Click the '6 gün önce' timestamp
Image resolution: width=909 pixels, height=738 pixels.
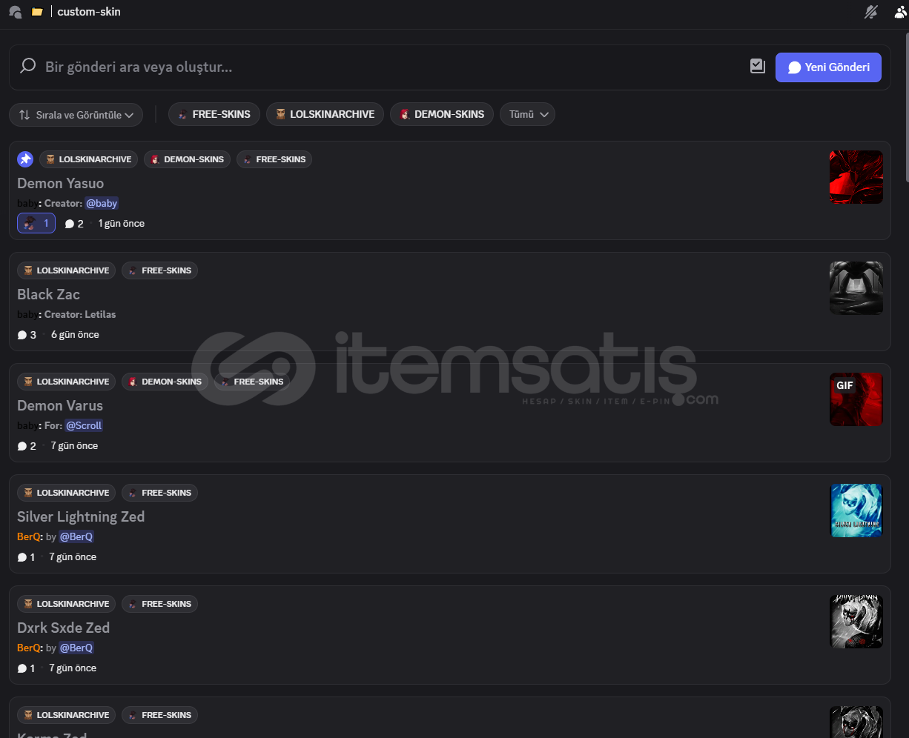point(75,335)
